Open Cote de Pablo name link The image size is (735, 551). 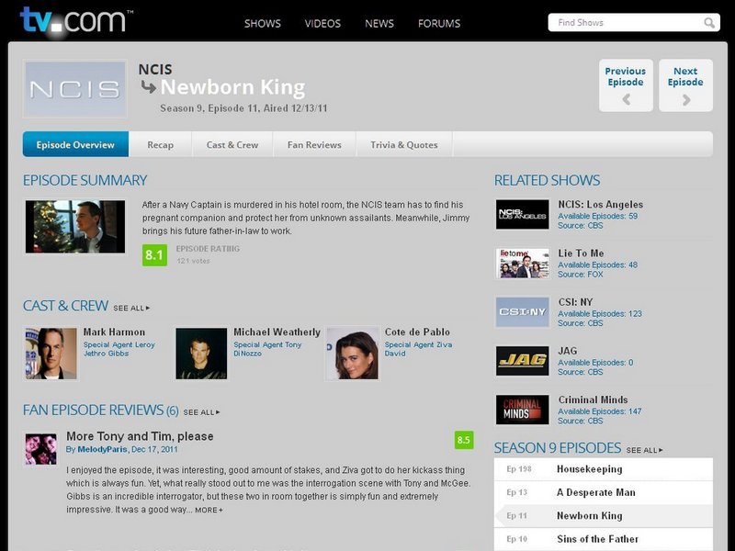click(x=417, y=332)
